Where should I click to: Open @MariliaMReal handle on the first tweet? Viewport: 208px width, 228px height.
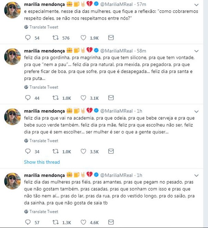click(117, 4)
